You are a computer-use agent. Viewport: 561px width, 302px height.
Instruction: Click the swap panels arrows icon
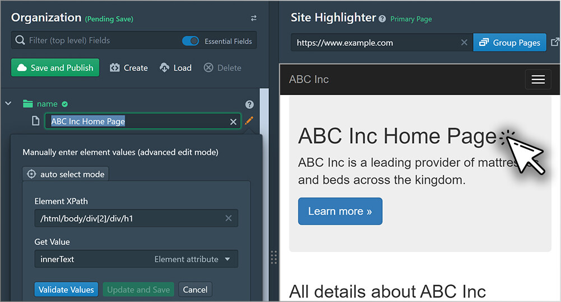click(254, 18)
